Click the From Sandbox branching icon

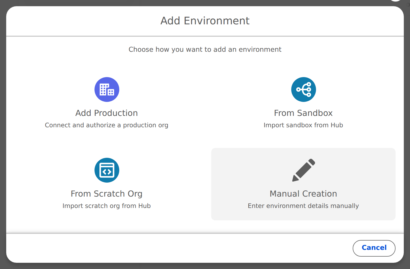click(303, 89)
